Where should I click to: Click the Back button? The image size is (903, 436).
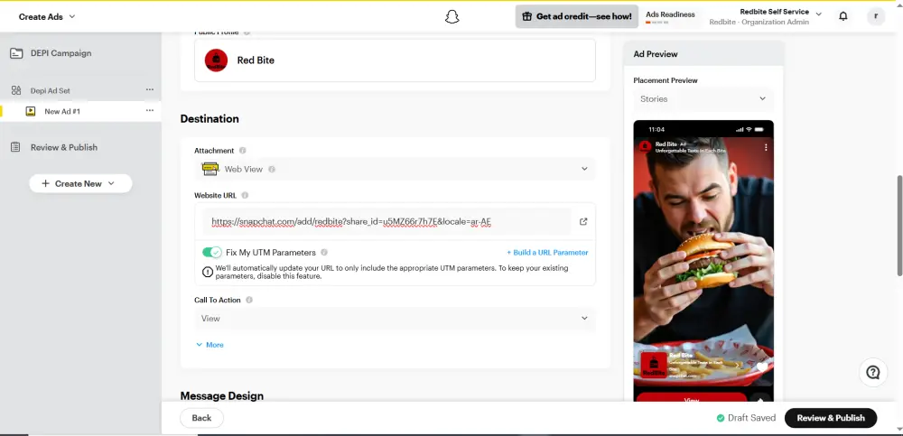coord(201,418)
